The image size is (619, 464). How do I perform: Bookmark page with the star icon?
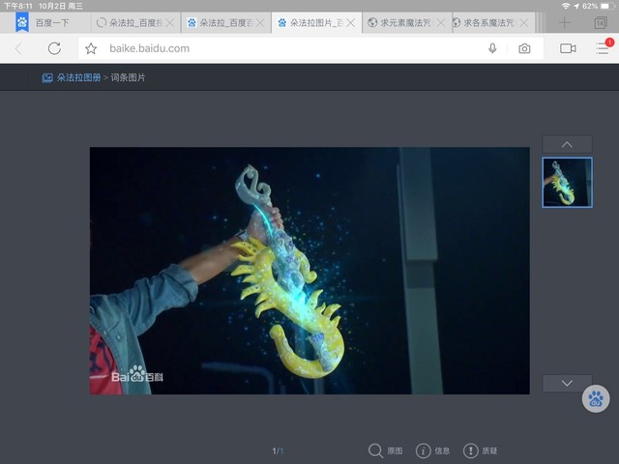point(91,48)
